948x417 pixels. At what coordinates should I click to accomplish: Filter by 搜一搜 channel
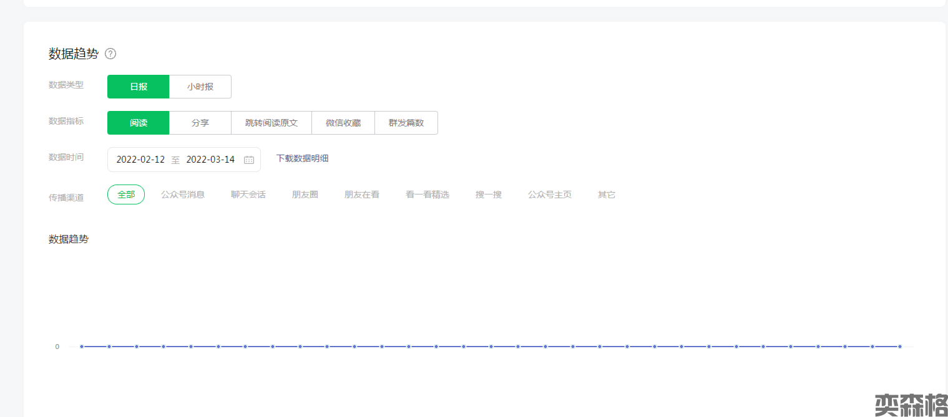[x=489, y=194]
